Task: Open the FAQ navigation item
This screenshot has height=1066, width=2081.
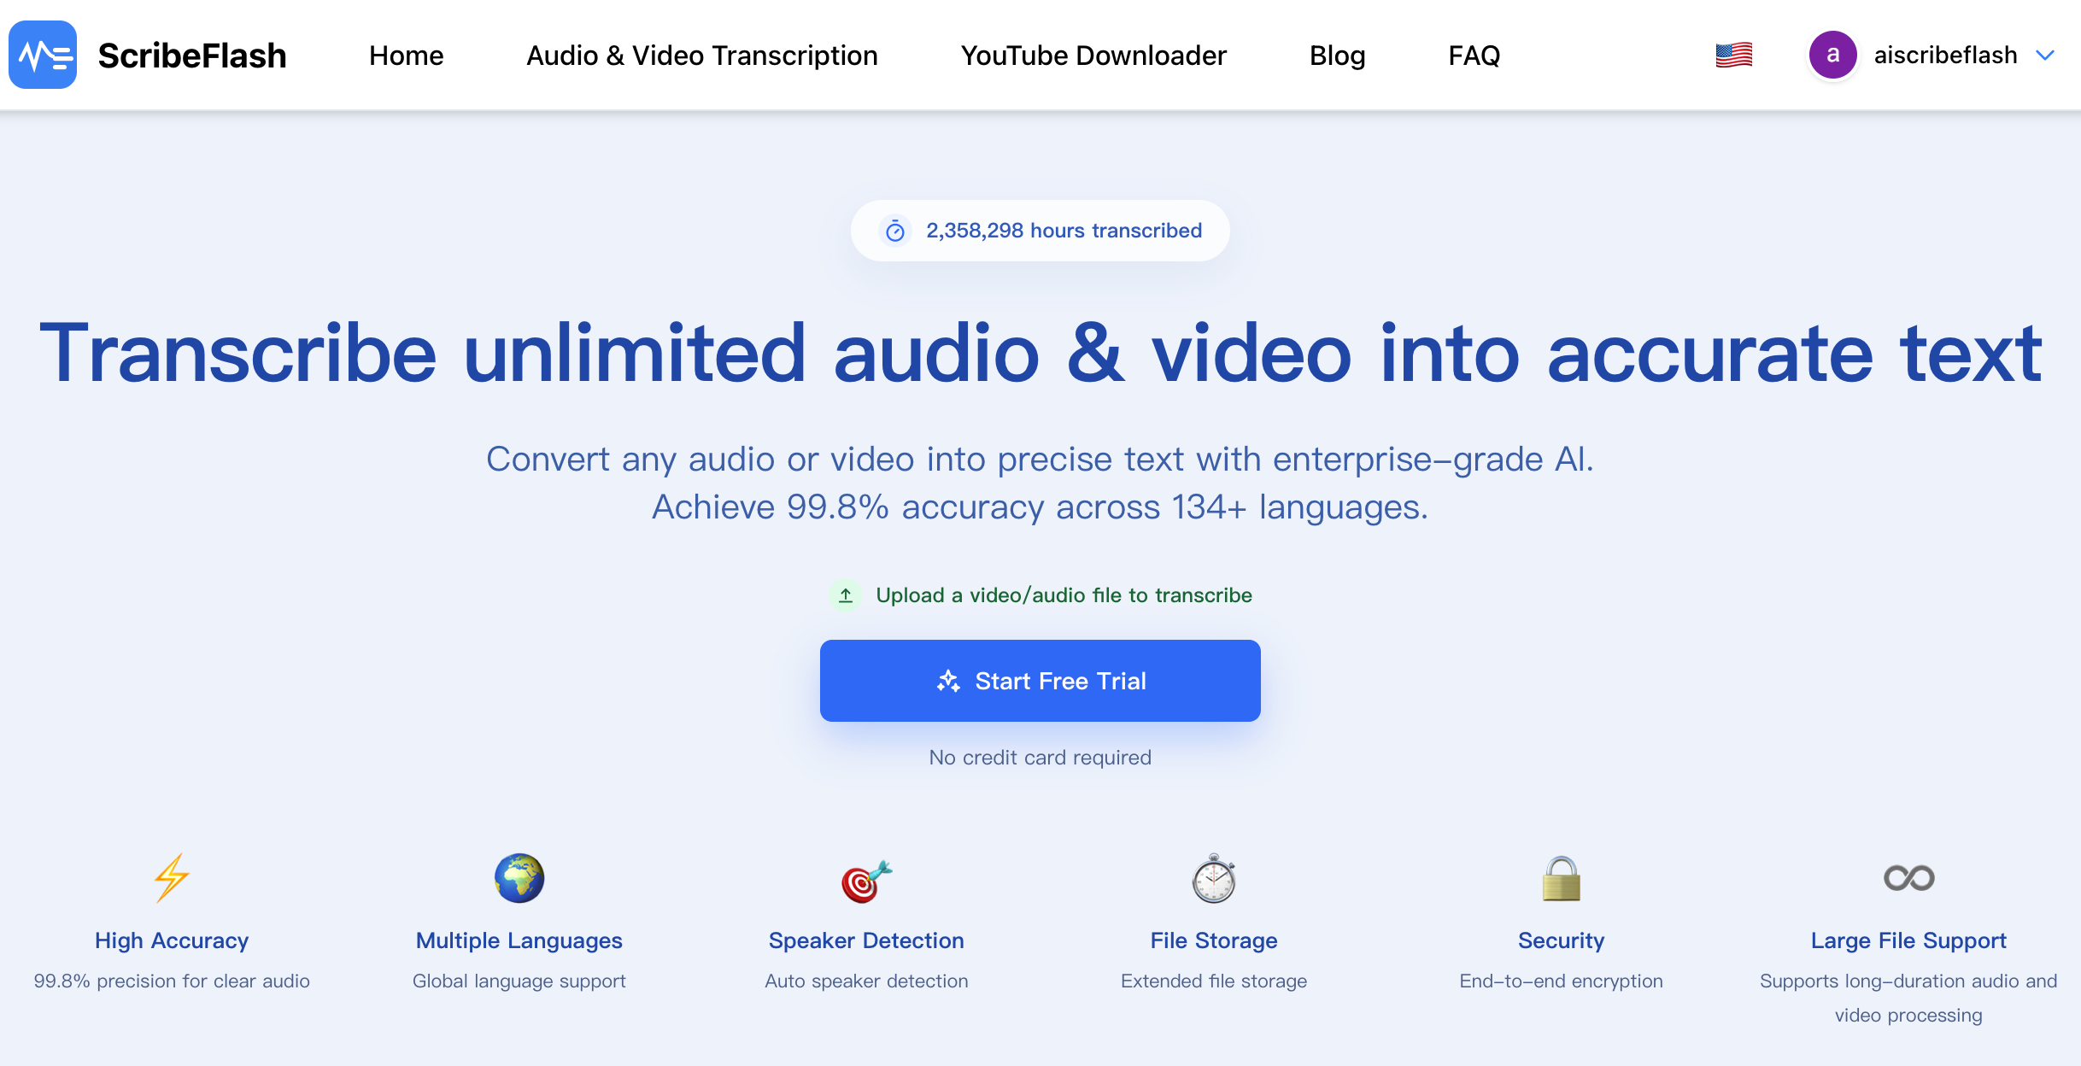Action: pos(1474,56)
